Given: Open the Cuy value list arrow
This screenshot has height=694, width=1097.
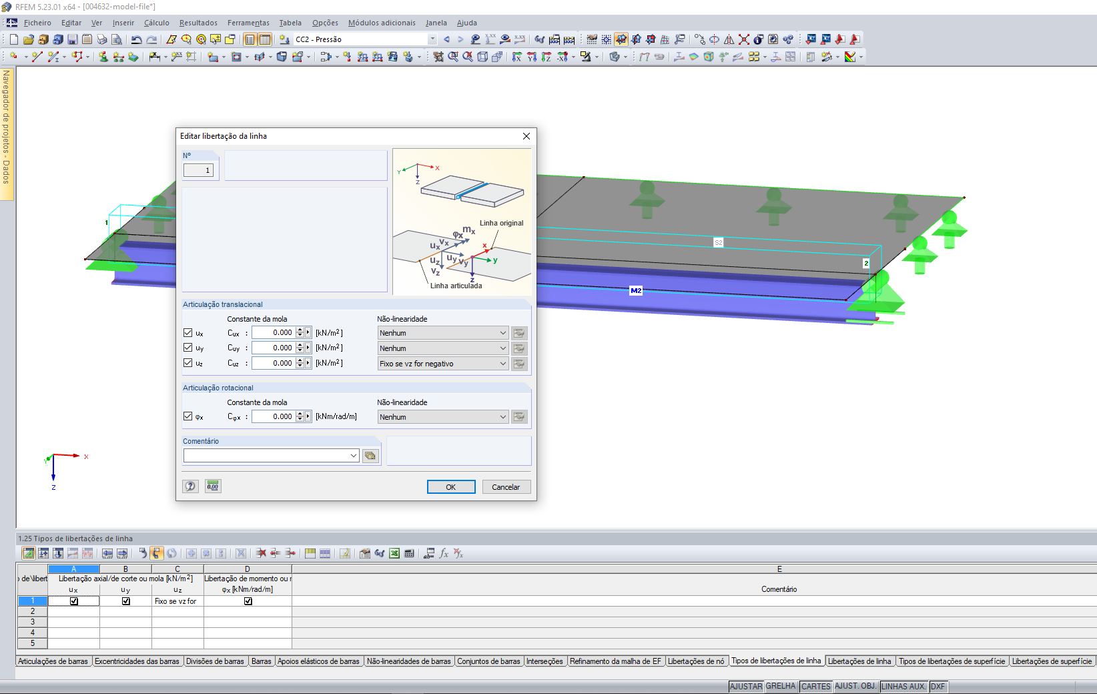Looking at the screenshot, I should coord(308,348).
